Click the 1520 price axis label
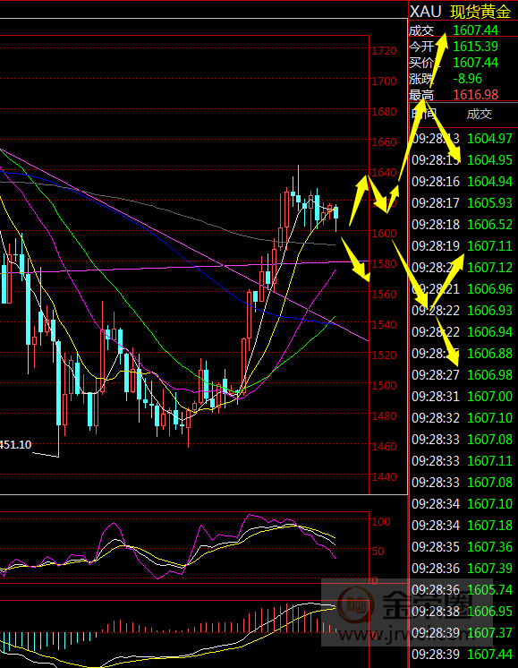 click(384, 355)
